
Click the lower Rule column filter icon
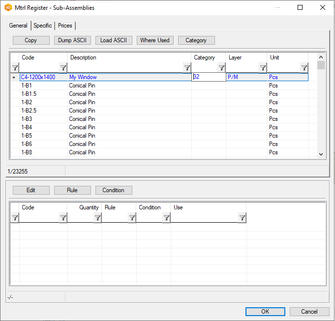coord(132,218)
